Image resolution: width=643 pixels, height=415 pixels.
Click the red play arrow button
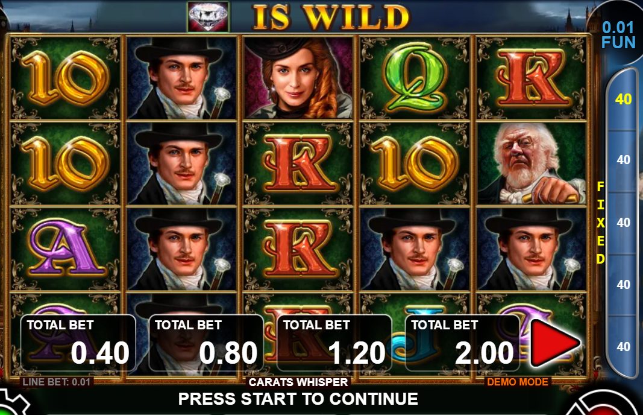click(x=555, y=343)
